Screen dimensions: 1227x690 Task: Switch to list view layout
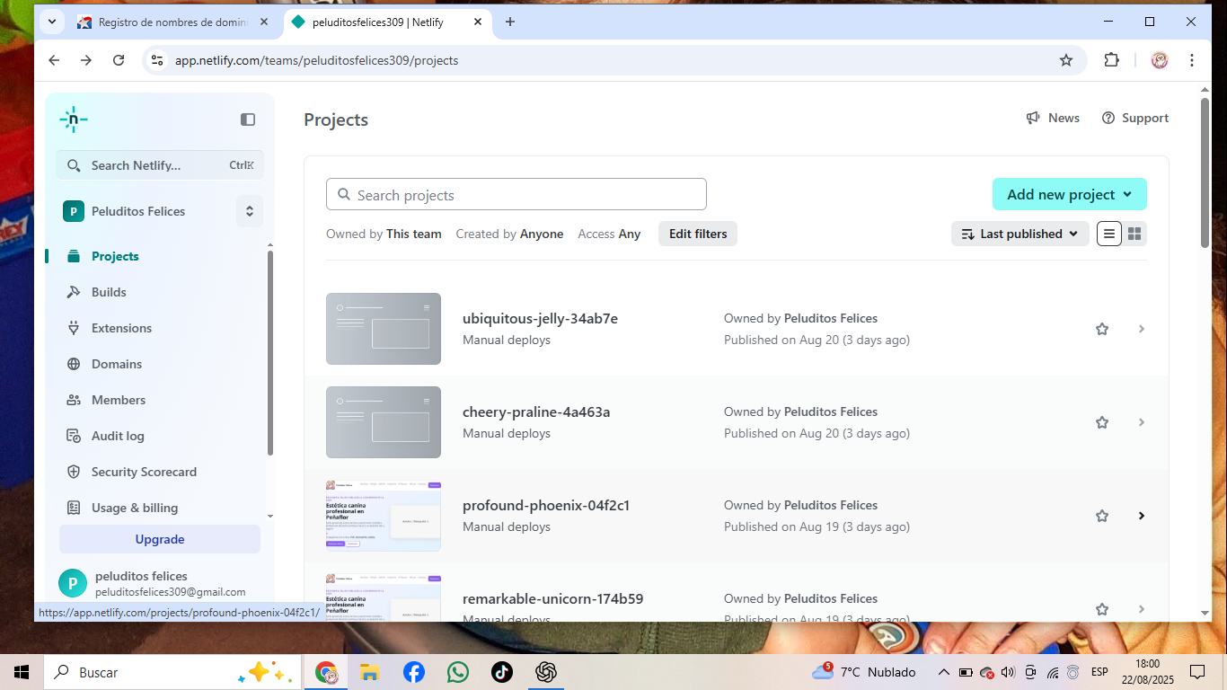point(1109,234)
